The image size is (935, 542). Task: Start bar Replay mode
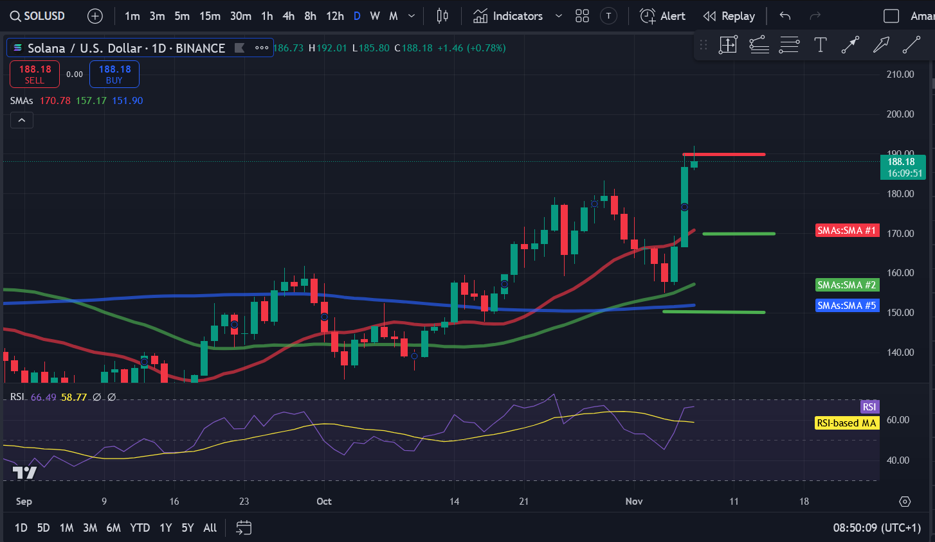729,16
